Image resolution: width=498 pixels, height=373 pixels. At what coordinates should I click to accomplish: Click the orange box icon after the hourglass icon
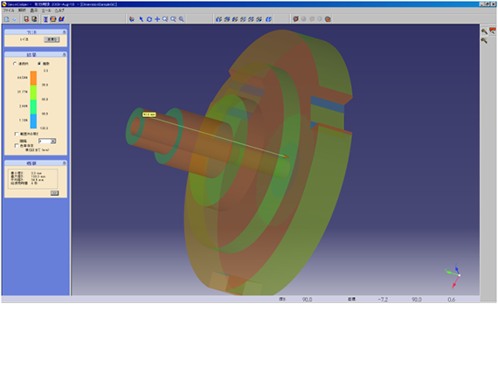coord(53,19)
